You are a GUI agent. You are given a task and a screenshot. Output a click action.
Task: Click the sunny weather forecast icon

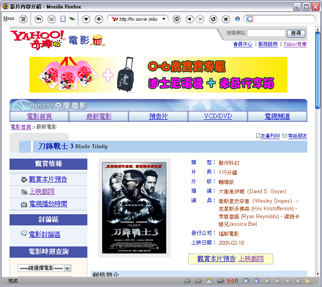pos(209,281)
